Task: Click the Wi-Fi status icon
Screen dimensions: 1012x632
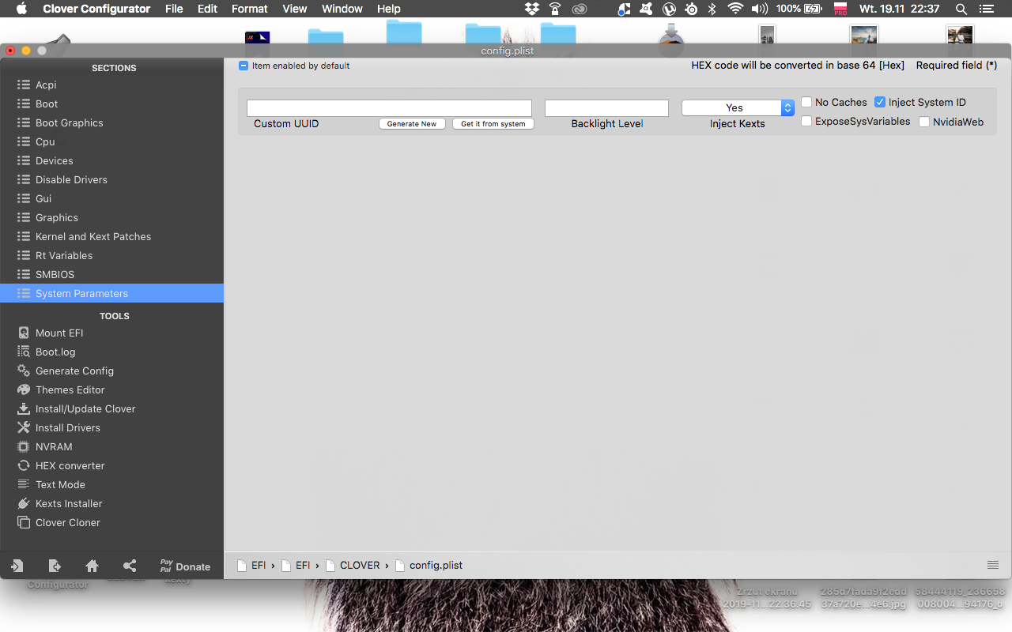Action: click(735, 9)
